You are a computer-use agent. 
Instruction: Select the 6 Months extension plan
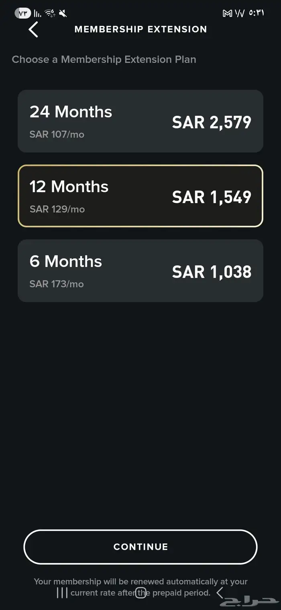(140, 271)
